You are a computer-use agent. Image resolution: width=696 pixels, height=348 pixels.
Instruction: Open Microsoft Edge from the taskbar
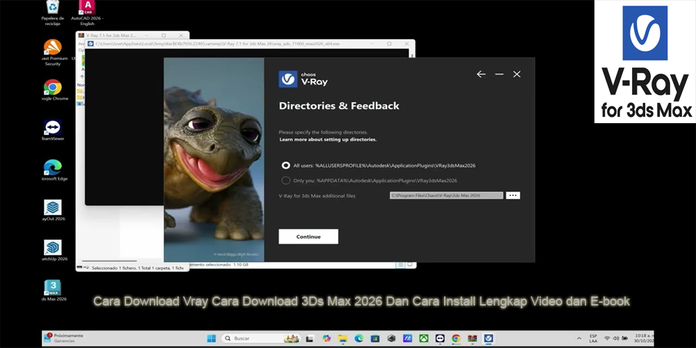[x=358, y=338]
